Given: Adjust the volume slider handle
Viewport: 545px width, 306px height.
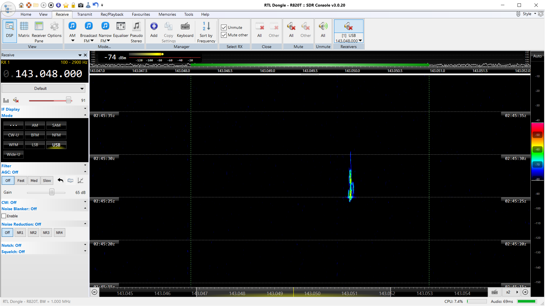Looking at the screenshot, I should (68, 100).
